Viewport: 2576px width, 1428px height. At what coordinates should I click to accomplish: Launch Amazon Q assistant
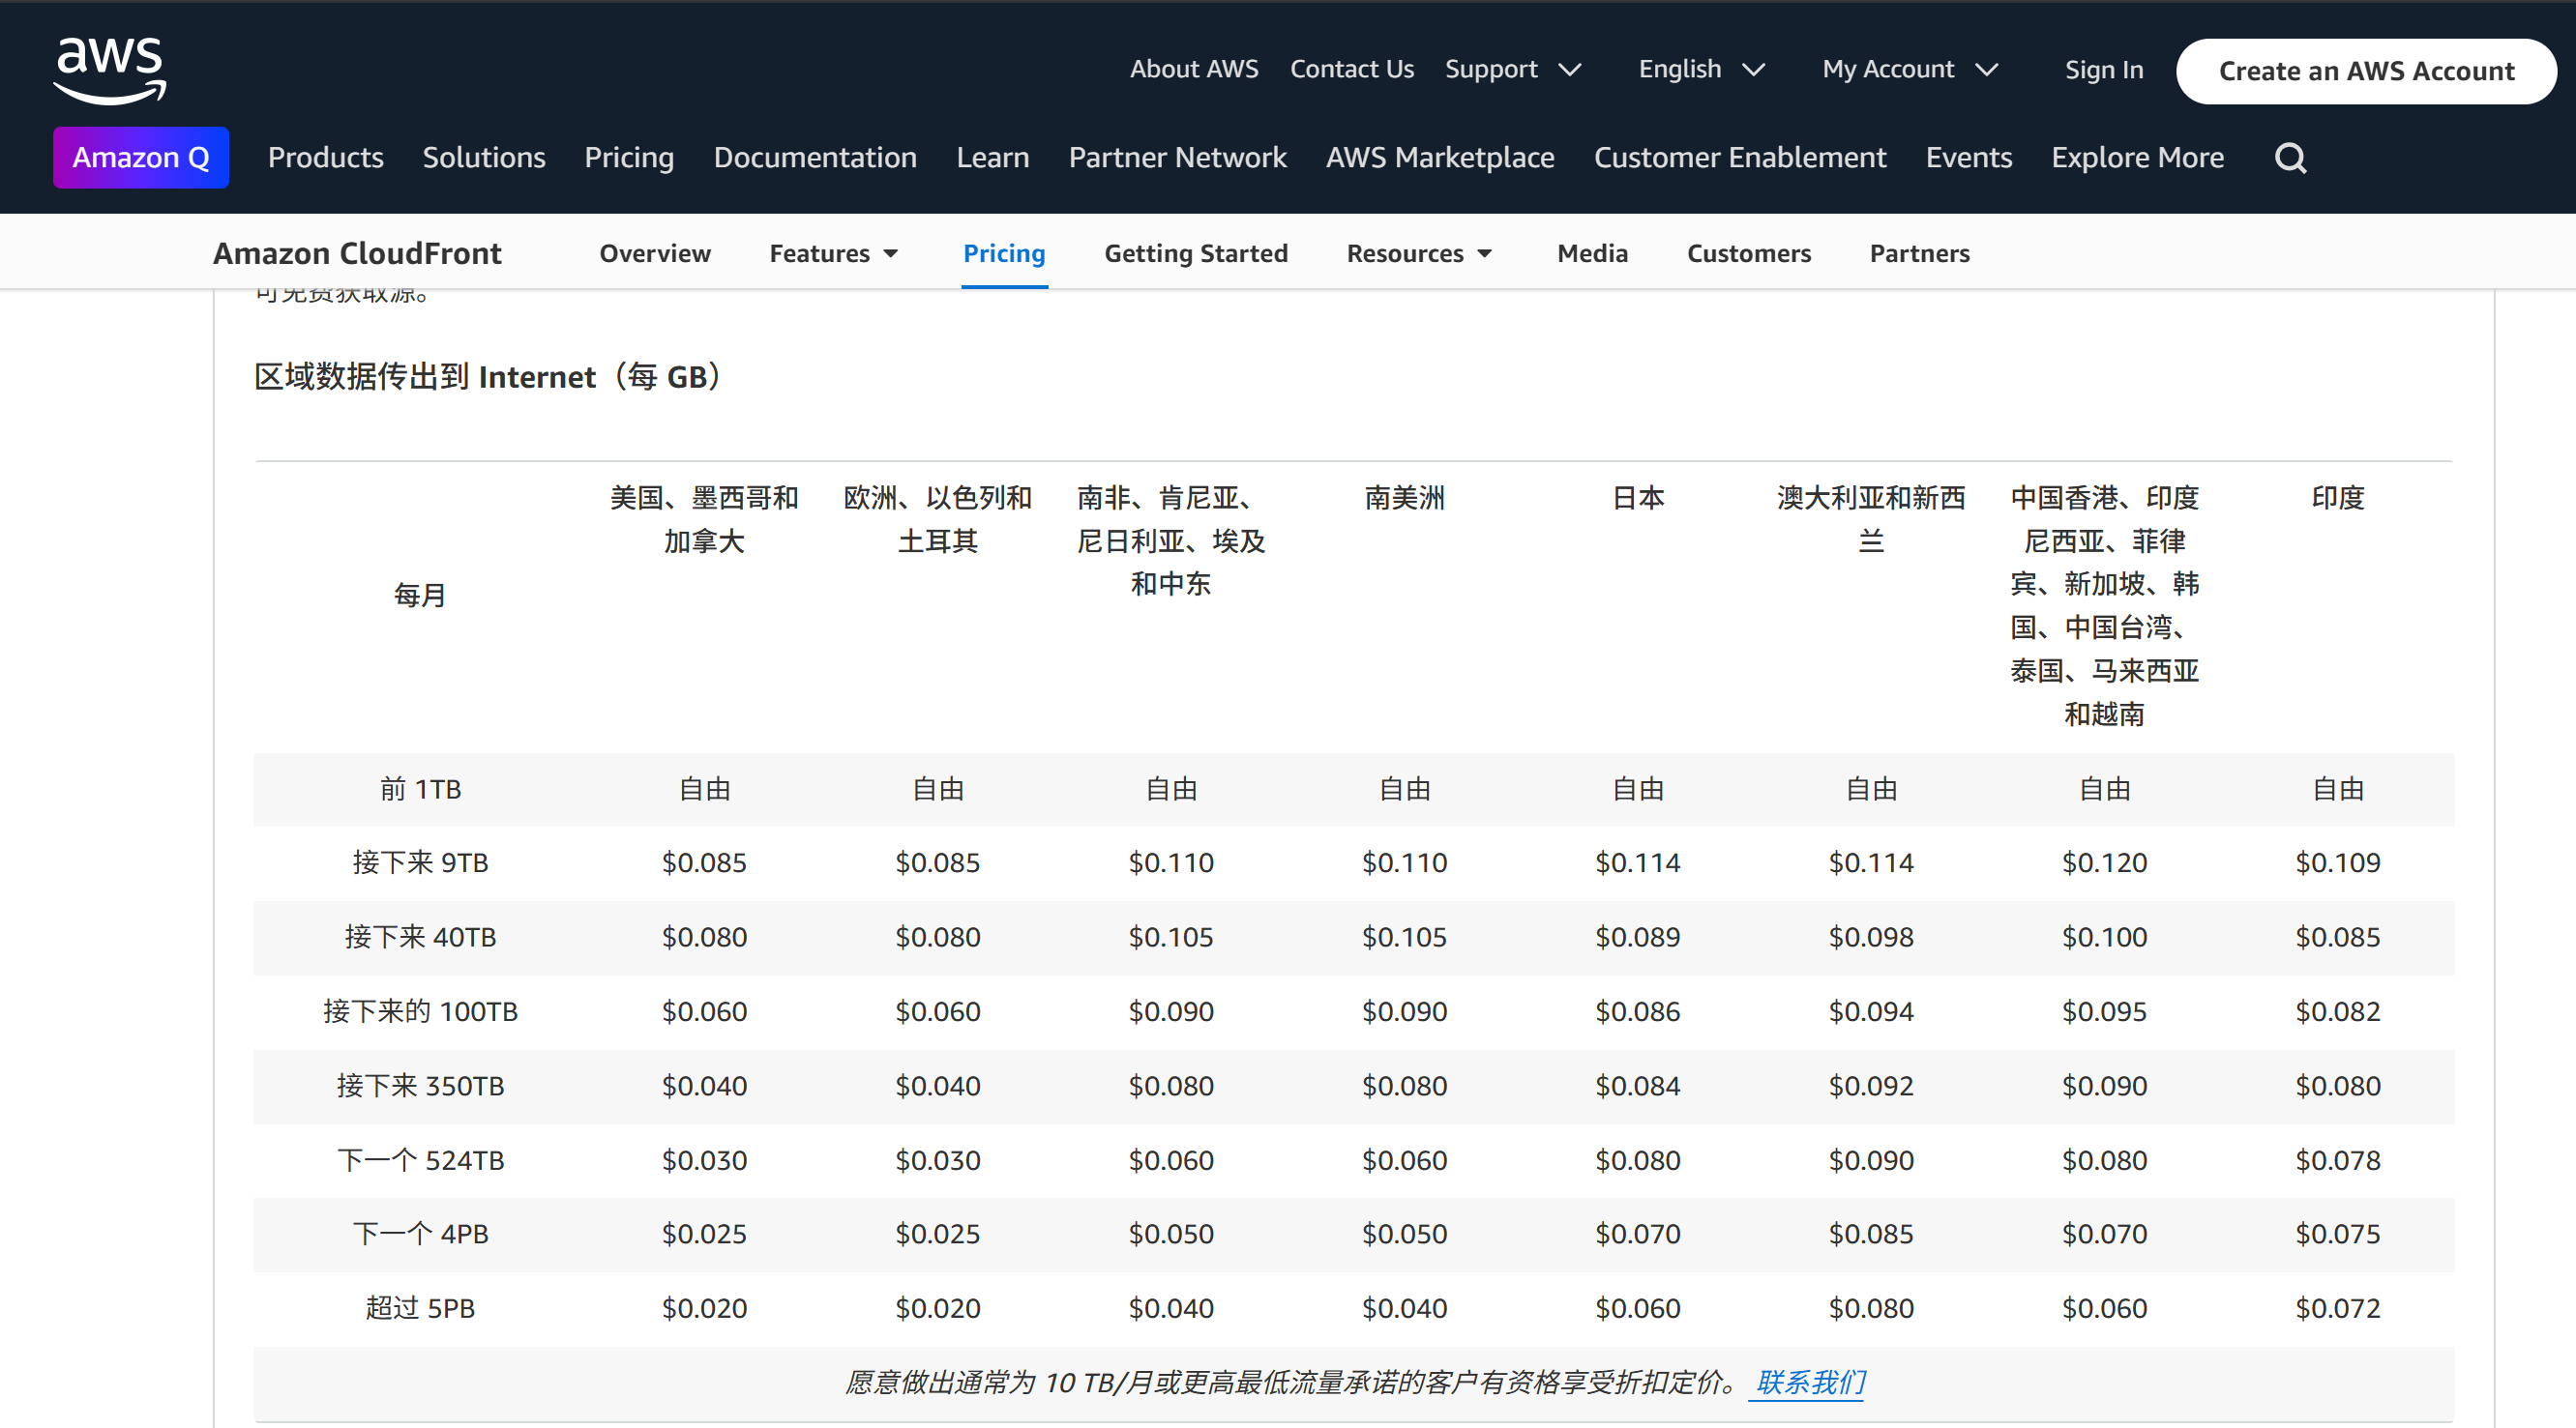pos(140,157)
